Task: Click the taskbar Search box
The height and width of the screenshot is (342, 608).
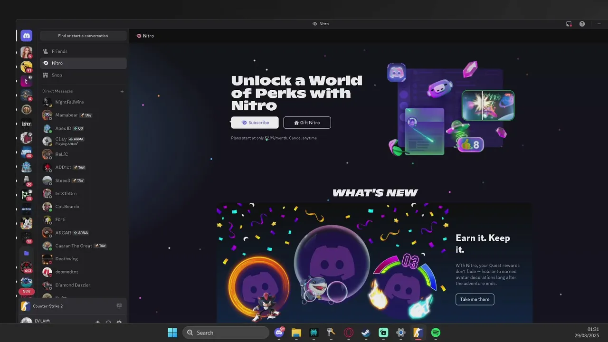Action: 226,332
